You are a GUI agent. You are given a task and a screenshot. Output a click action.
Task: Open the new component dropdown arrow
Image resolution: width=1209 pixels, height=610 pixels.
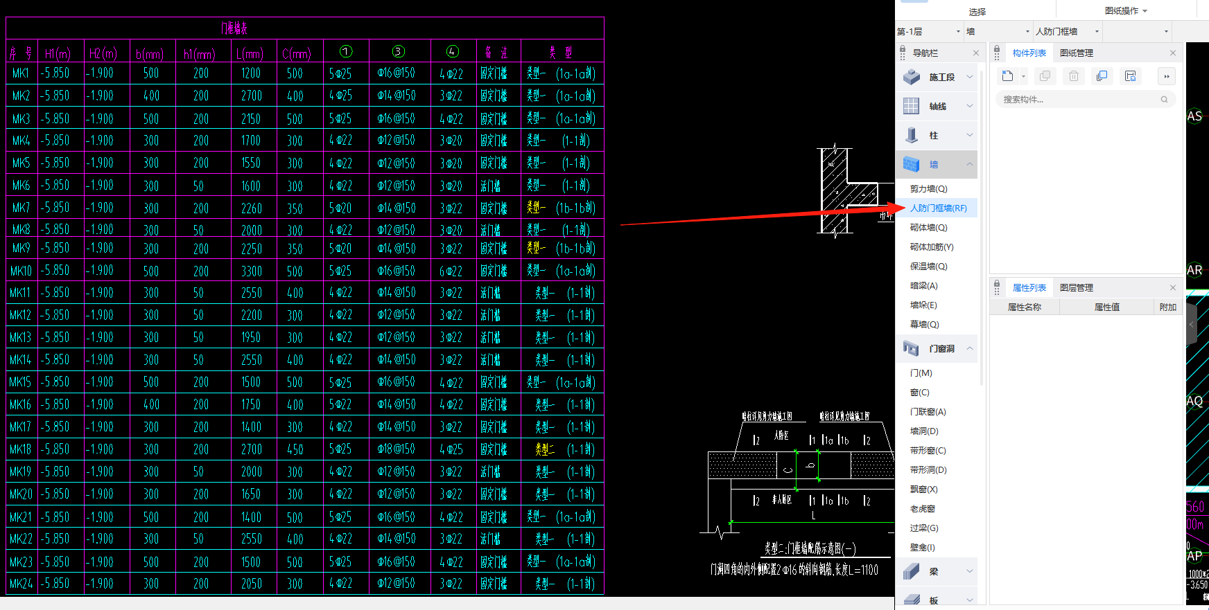click(x=1023, y=76)
